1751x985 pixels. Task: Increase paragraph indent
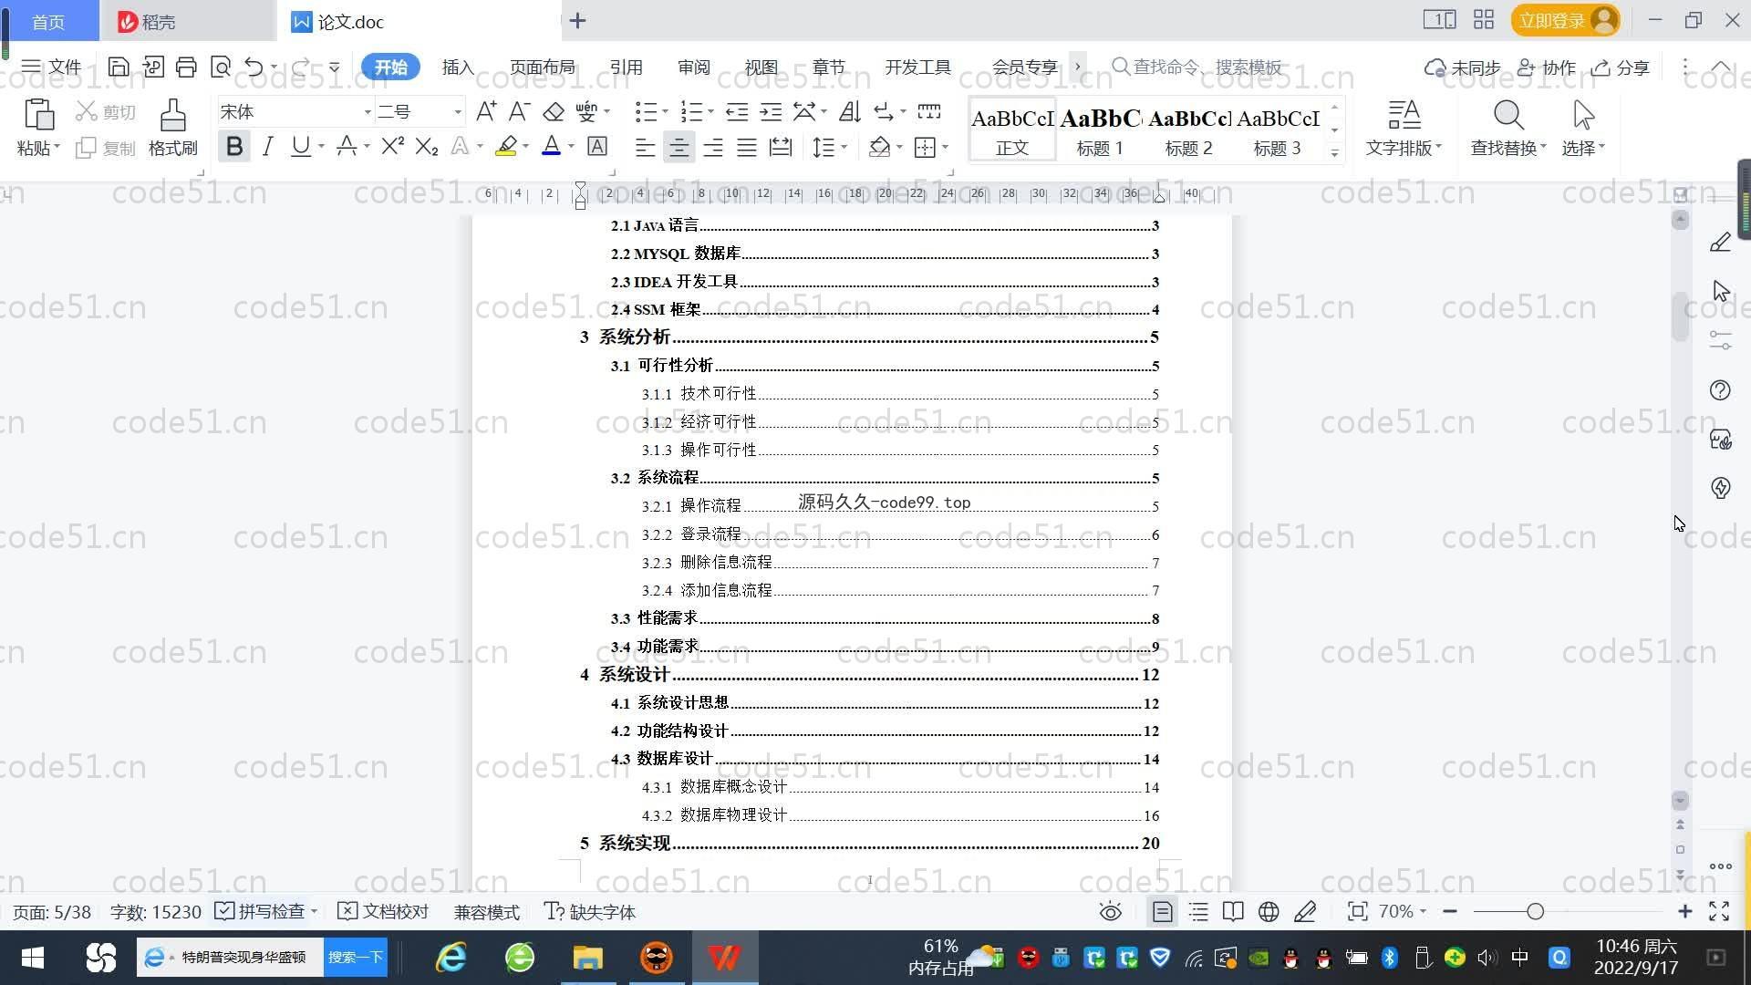(771, 111)
